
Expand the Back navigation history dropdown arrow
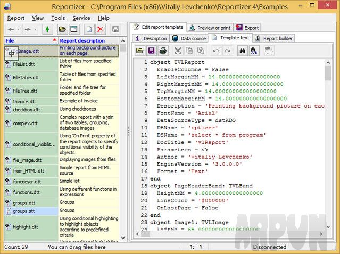click(18, 29)
